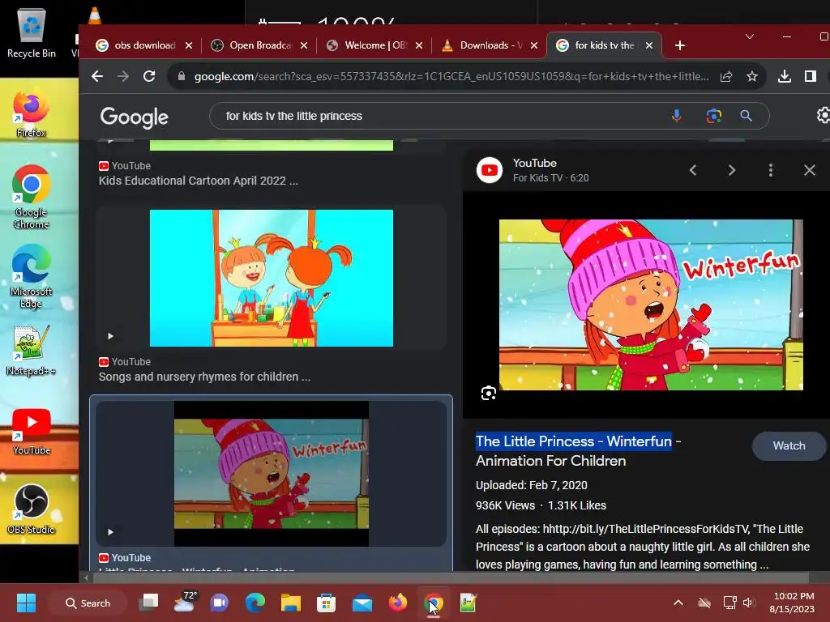Click the address bar URL
Image resolution: width=830 pixels, height=622 pixels.
(451, 76)
